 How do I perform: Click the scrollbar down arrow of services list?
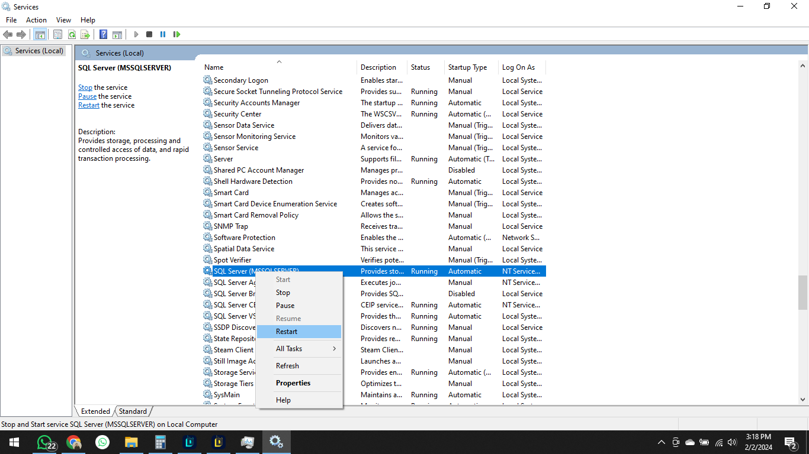pos(802,400)
